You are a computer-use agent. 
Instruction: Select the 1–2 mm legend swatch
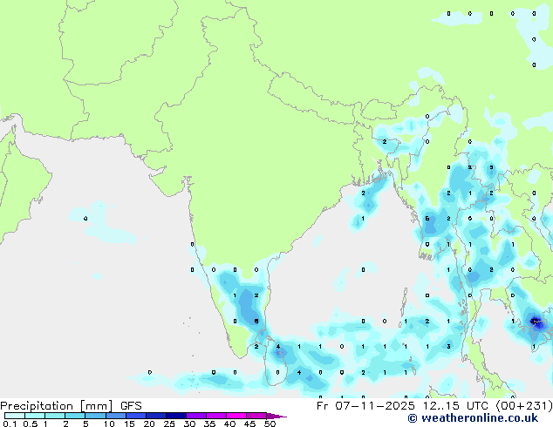click(55, 416)
